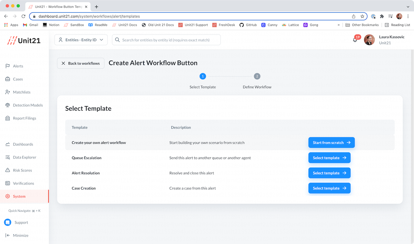Open new browser tab plus button
This screenshot has width=414, height=244.
click(x=96, y=7)
